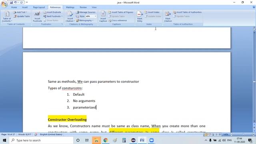256x144 pixels.
Task: Open the Customize Quick Access Toolbar arrow
Action: pyautogui.click(x=27, y=2)
